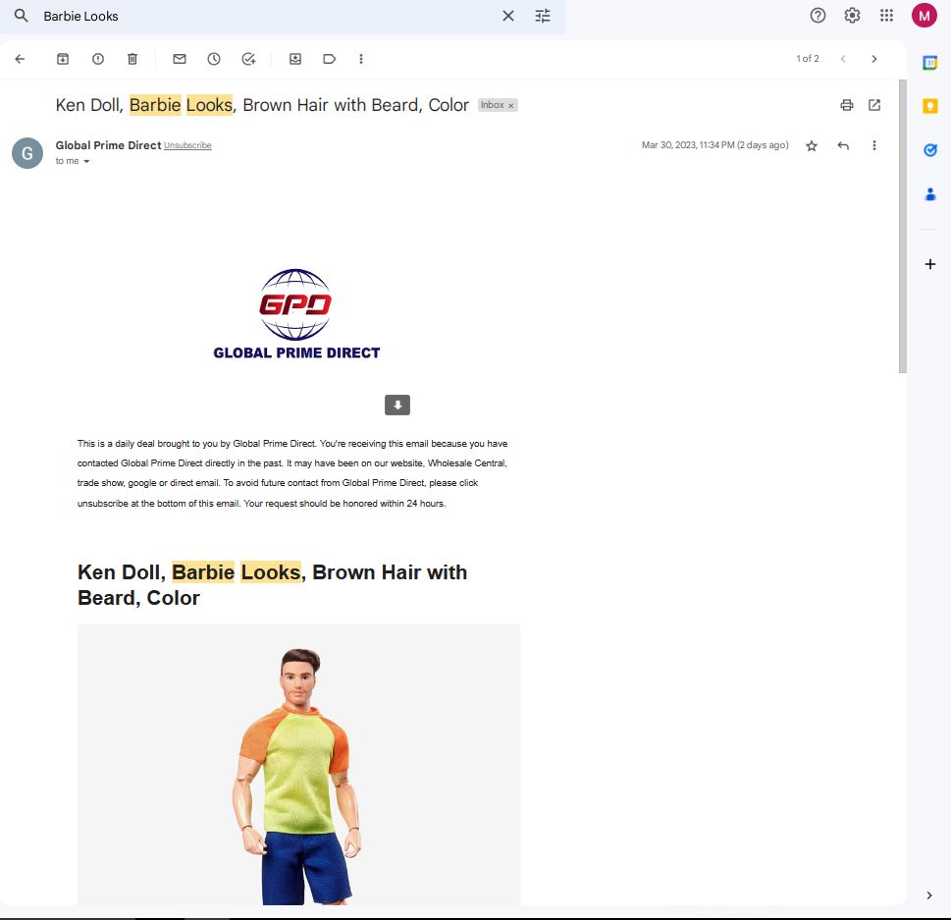Clear the Barbie Looks search query
The image size is (951, 920).
(x=508, y=16)
